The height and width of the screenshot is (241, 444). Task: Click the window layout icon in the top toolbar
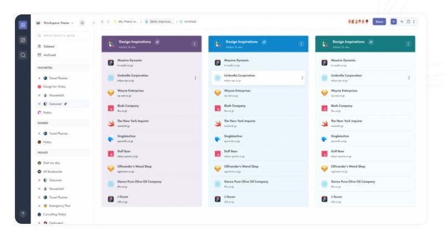click(x=409, y=22)
